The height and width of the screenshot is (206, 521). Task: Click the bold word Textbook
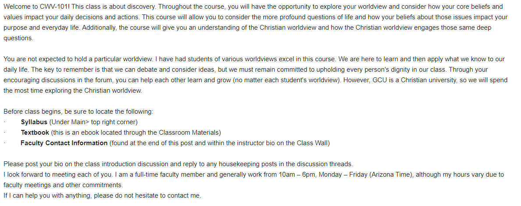coord(35,133)
